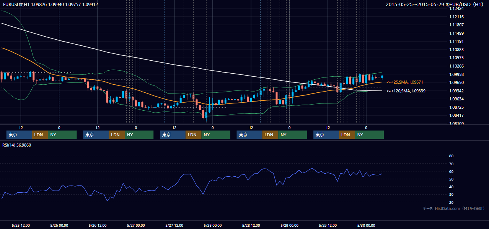Click price axis label 1.09034
The width and height of the screenshot is (489, 229).
point(457,99)
